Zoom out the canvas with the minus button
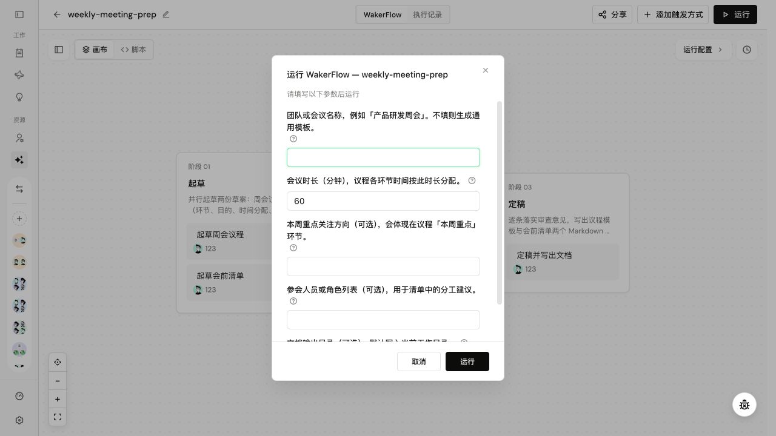The height and width of the screenshot is (436, 776). click(x=58, y=381)
